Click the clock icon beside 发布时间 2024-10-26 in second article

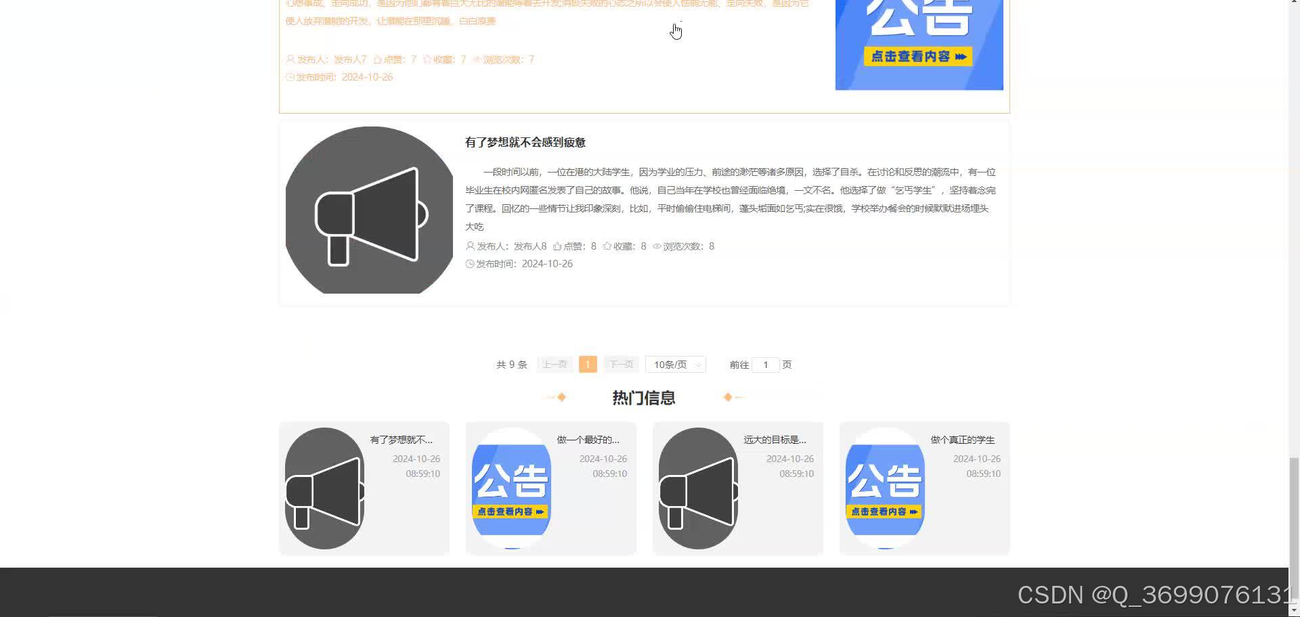click(470, 264)
